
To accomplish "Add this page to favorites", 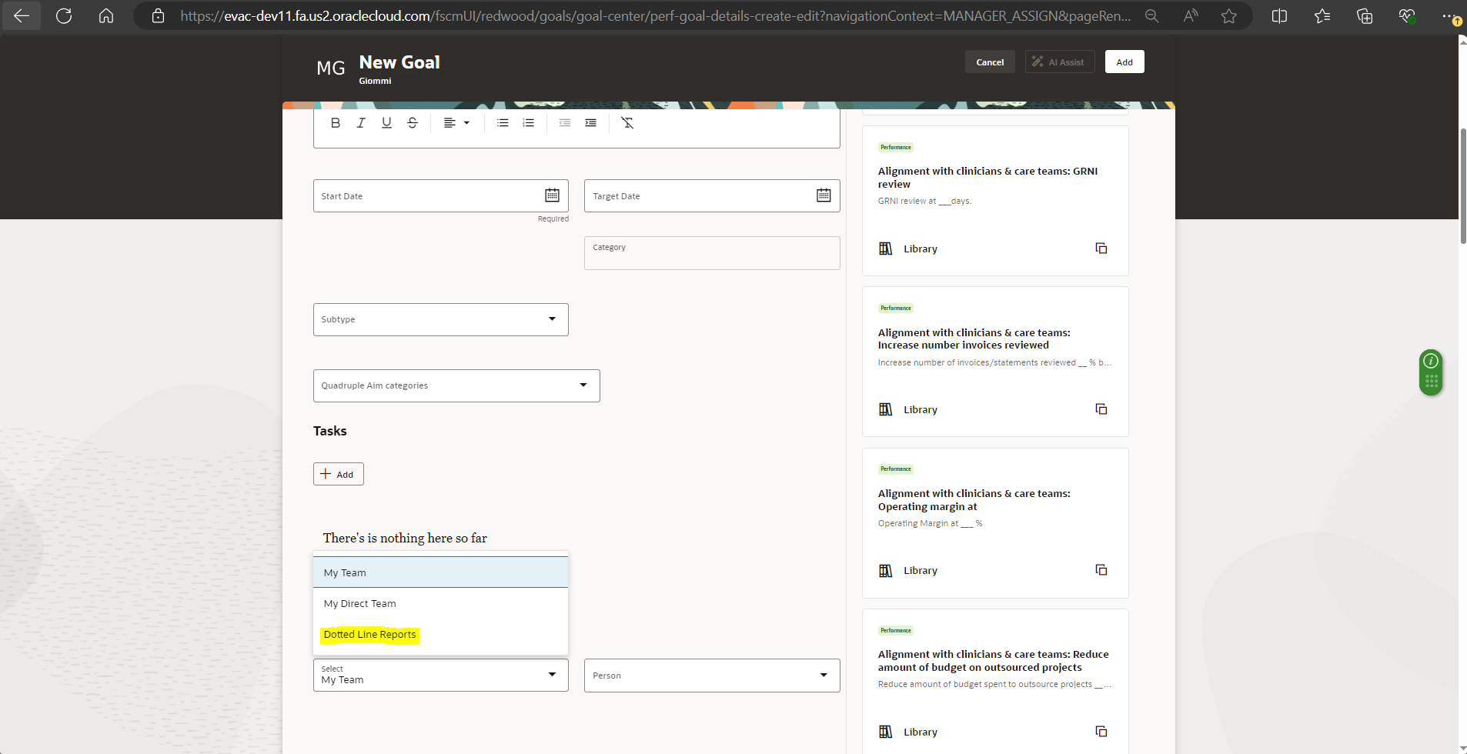I will tap(1229, 15).
